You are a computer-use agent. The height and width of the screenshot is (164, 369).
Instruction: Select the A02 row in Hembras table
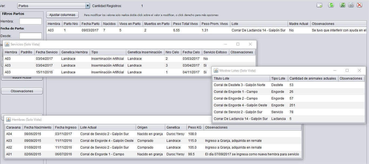[153, 147]
